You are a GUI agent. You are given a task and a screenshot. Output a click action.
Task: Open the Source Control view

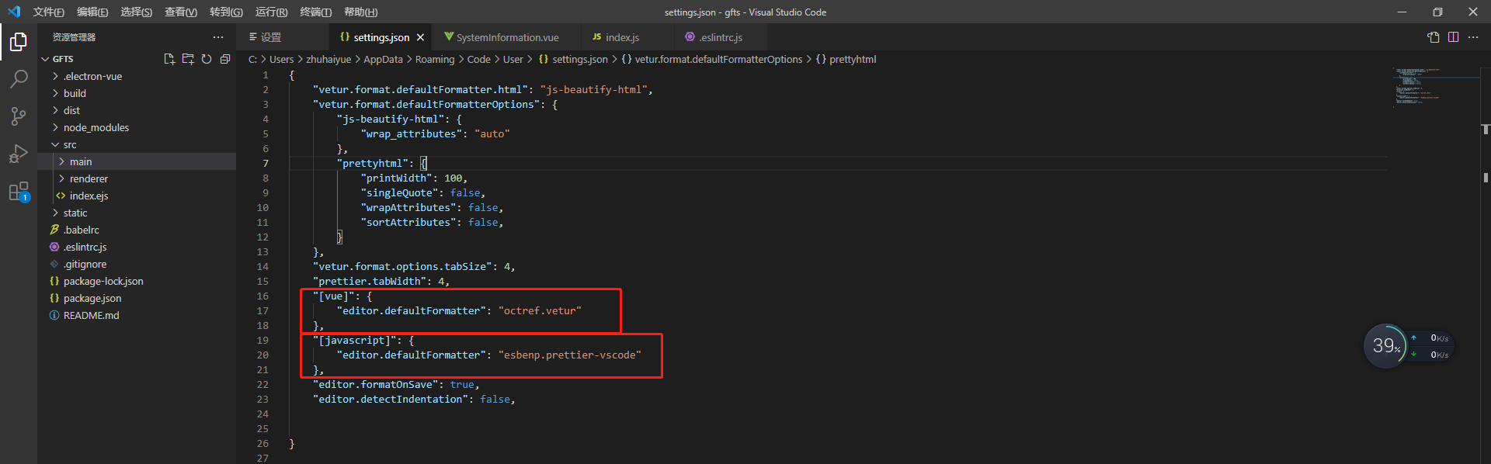19,116
